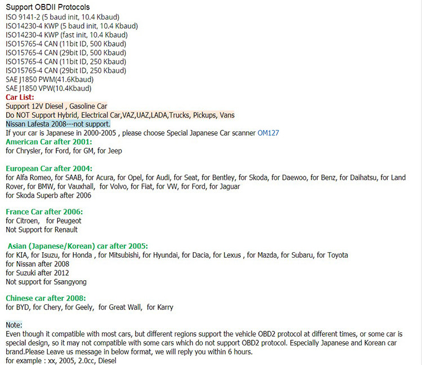Click the line starting 'Rover, for BMW, for Vauxhall'
The width and height of the screenshot is (422, 365).
tap(123, 186)
